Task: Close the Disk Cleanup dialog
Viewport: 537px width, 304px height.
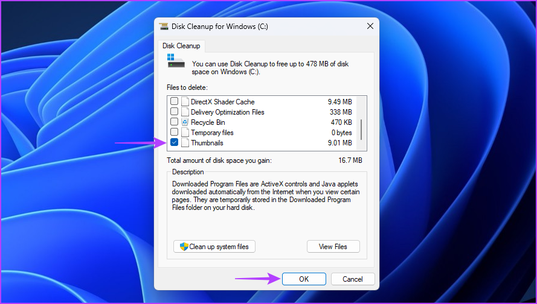Action: (370, 27)
